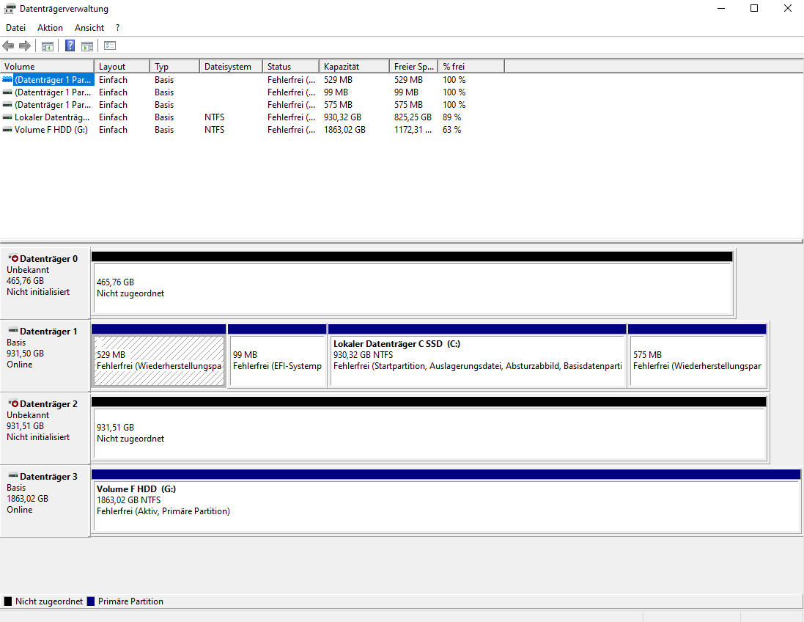Image resolution: width=804 pixels, height=622 pixels.
Task: Maximize the Datenträgerverwaltung window
Action: [753, 8]
